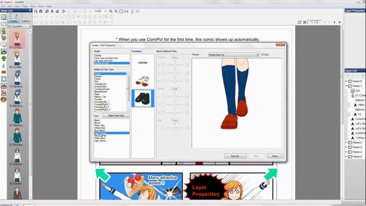Open the Page menu
The image size is (366, 206).
(x=25, y=6)
